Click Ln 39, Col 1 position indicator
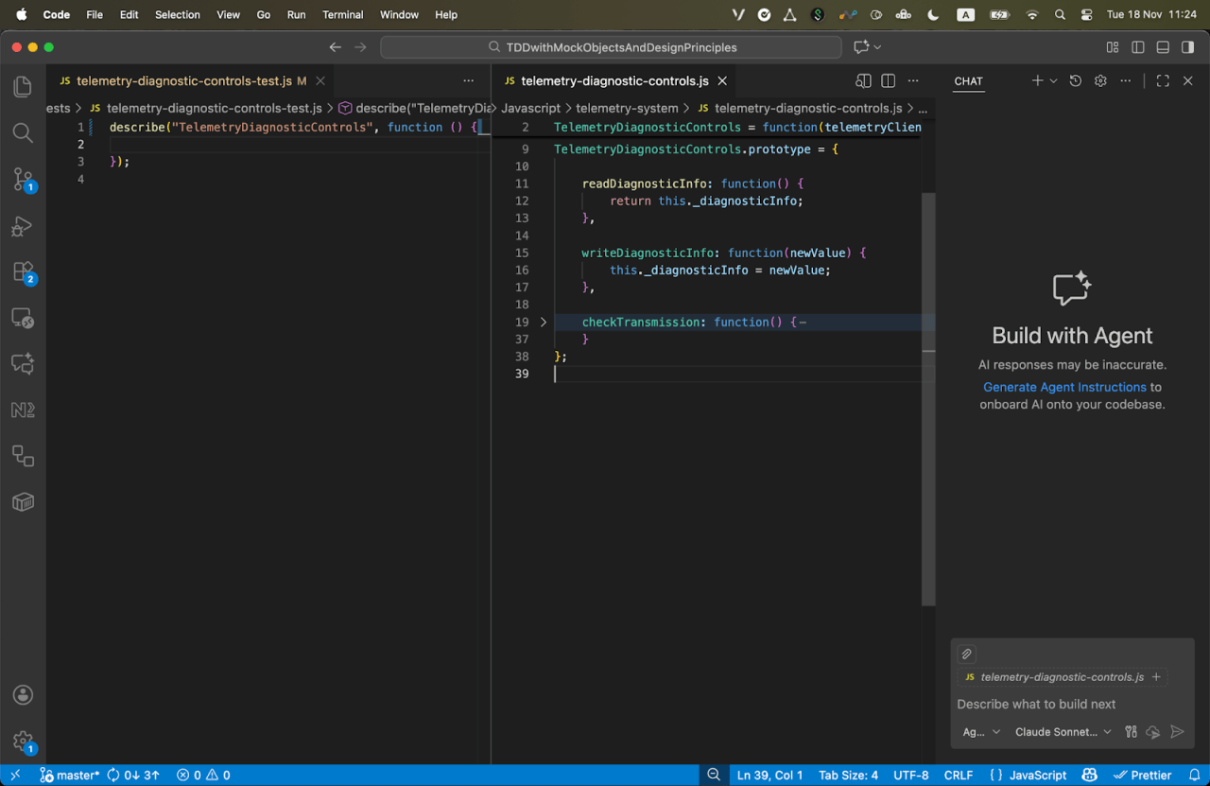Screen dimensions: 1210x786 pyautogui.click(x=769, y=775)
